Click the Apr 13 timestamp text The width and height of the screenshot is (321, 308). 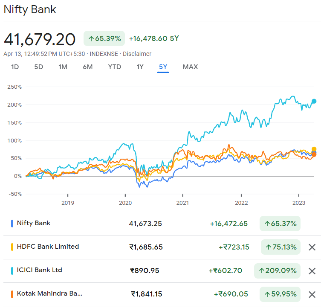click(44, 54)
